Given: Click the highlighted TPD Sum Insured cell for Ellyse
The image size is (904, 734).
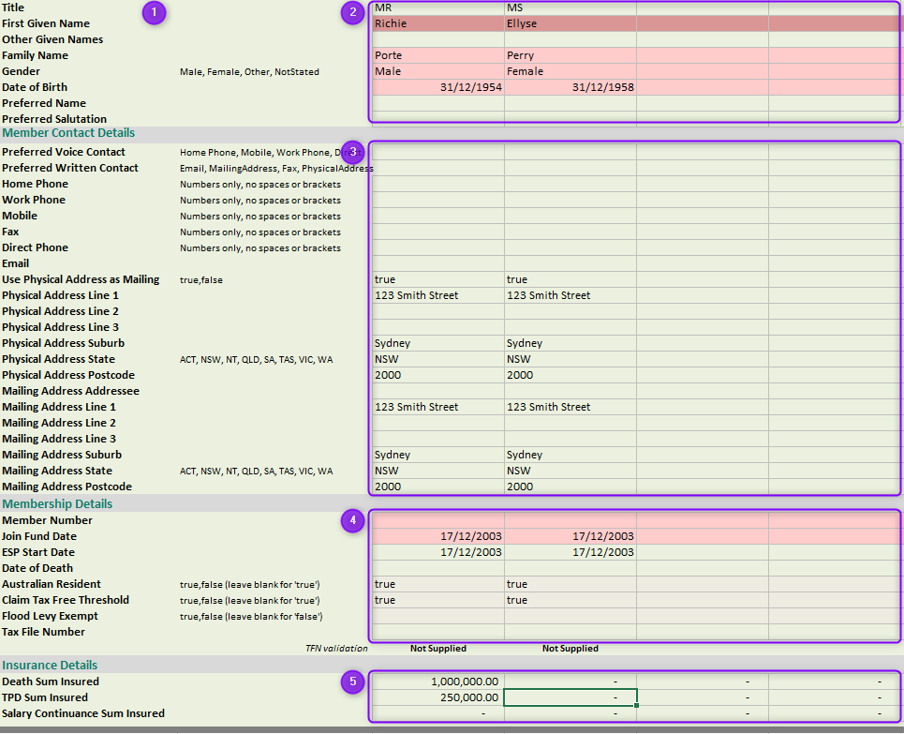Looking at the screenshot, I should (x=571, y=697).
